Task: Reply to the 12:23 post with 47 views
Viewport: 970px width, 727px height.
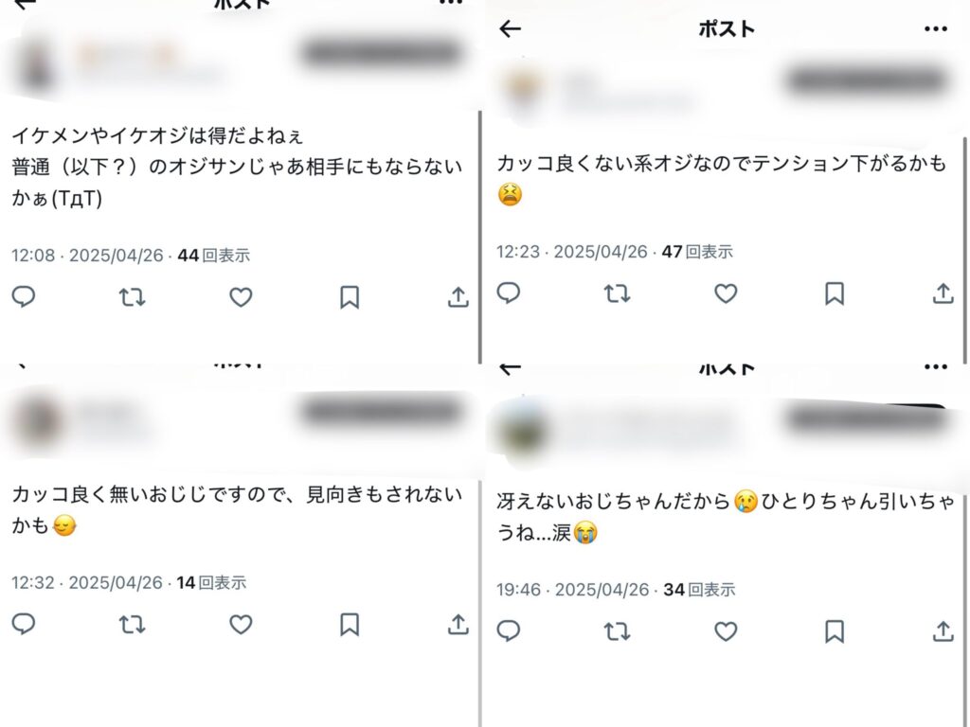Action: coord(509,293)
